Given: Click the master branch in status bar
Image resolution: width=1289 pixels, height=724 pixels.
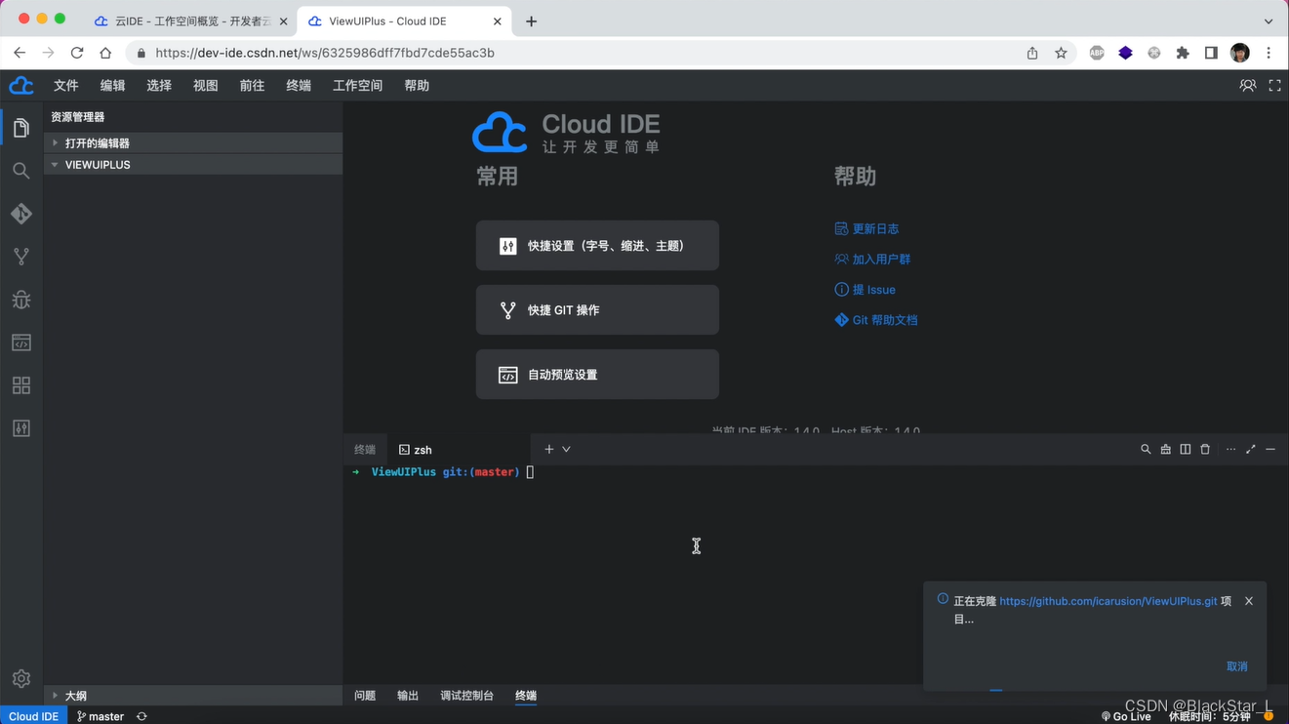Looking at the screenshot, I should (x=101, y=716).
